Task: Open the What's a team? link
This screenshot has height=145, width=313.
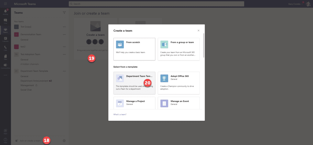Action: point(120,114)
